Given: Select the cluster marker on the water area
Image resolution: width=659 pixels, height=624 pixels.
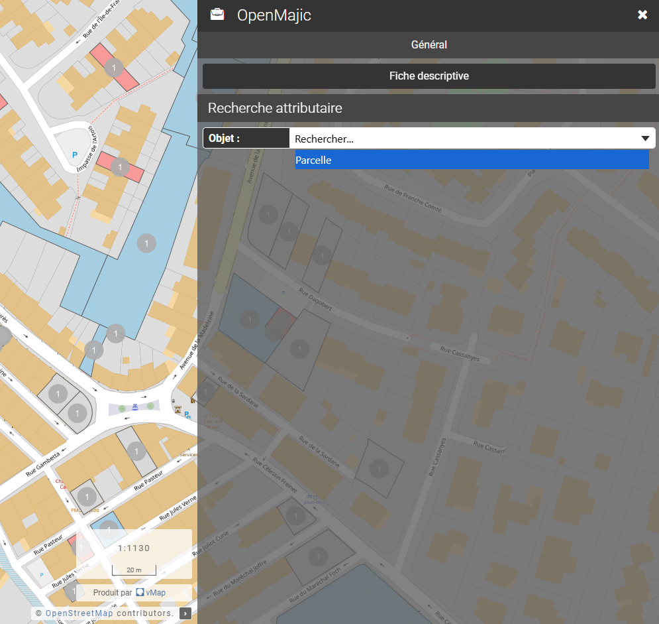Looking at the screenshot, I should (x=146, y=243).
